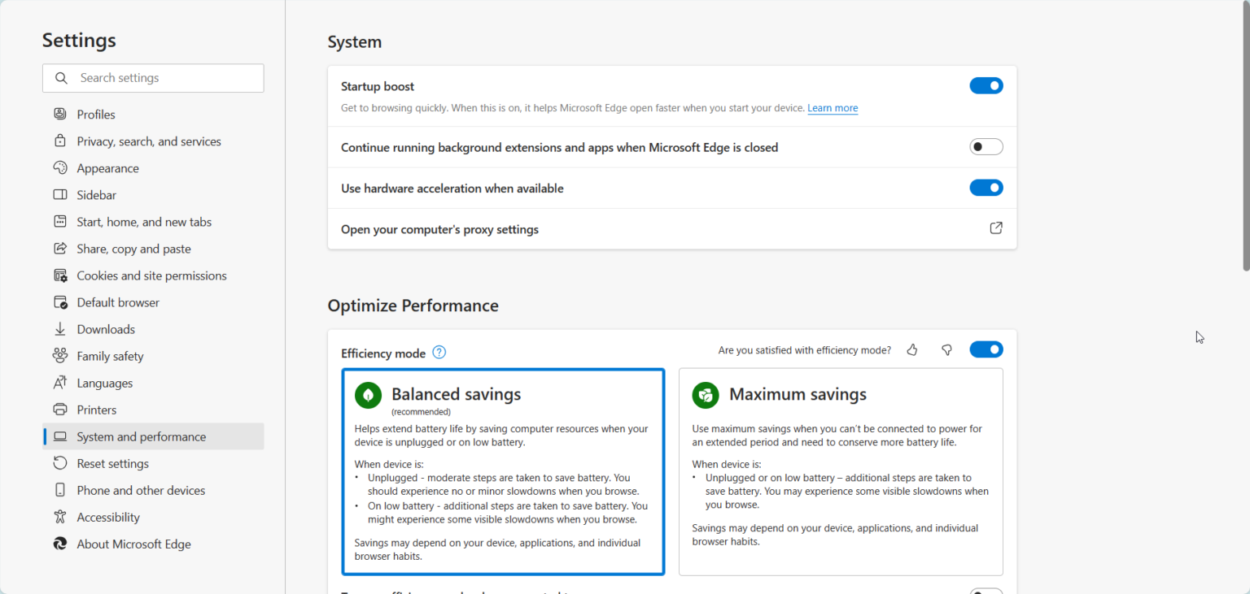
Task: Open the Learn more link for Startup boost
Action: [833, 108]
